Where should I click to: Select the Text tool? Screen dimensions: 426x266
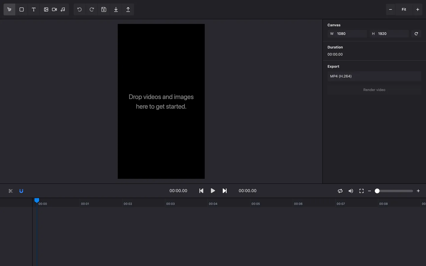point(34,9)
